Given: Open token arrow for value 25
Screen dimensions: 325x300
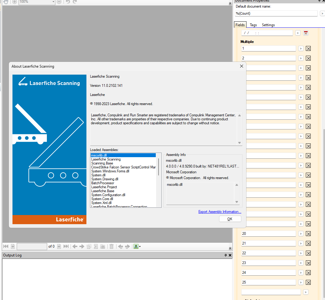Looking at the screenshot, I should coord(301,283).
